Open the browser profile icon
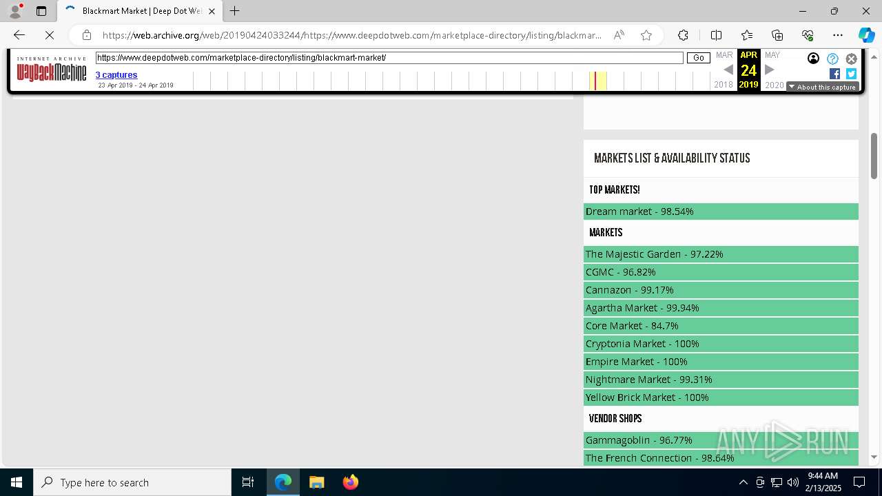 click(x=14, y=11)
